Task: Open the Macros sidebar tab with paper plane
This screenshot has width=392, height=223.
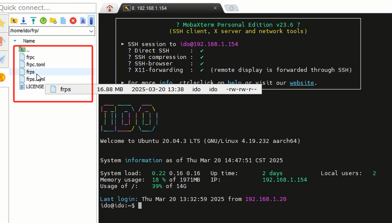Action: pyautogui.click(x=2, y=59)
